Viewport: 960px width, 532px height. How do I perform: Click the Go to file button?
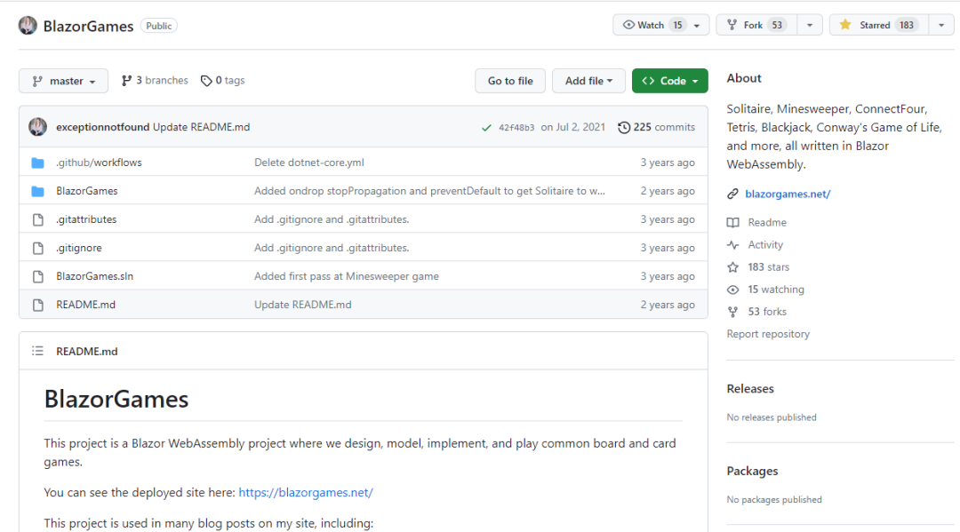(510, 81)
